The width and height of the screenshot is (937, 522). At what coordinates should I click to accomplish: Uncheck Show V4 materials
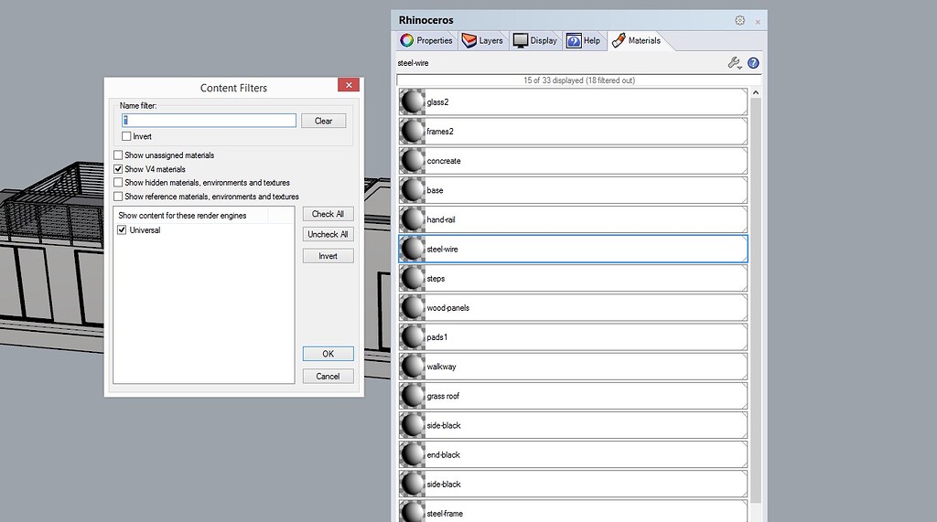[x=118, y=169]
